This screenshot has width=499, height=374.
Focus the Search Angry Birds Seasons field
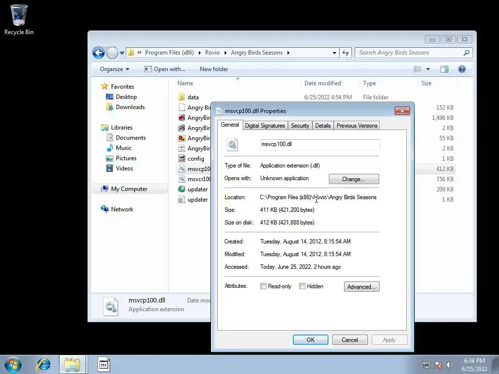[413, 53]
